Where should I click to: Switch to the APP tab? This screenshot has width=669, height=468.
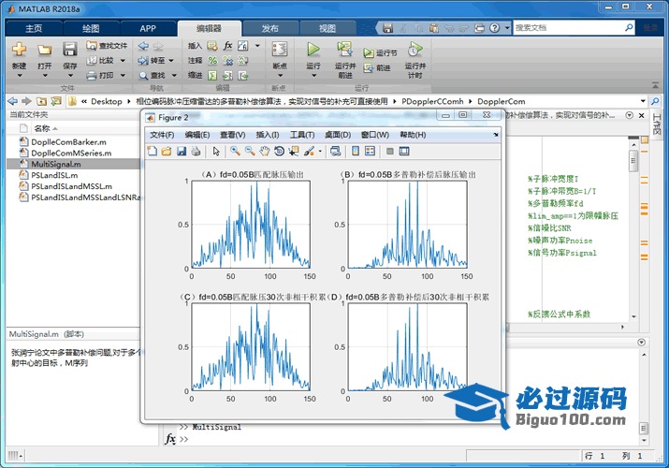pos(148,28)
